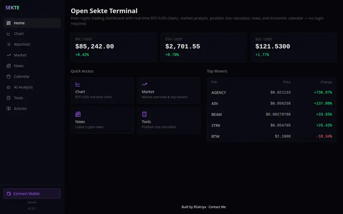This screenshot has height=214, width=343.
Task: Click the Top Movers heading
Action: pos(217,71)
